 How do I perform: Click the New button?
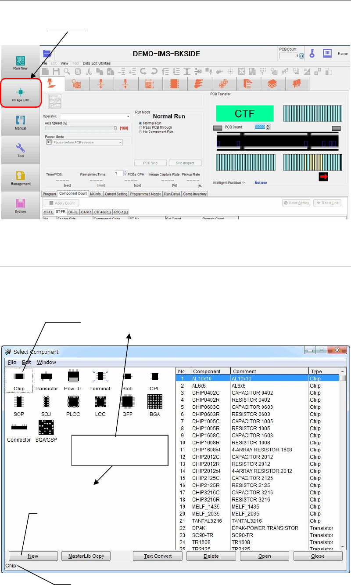33,556
